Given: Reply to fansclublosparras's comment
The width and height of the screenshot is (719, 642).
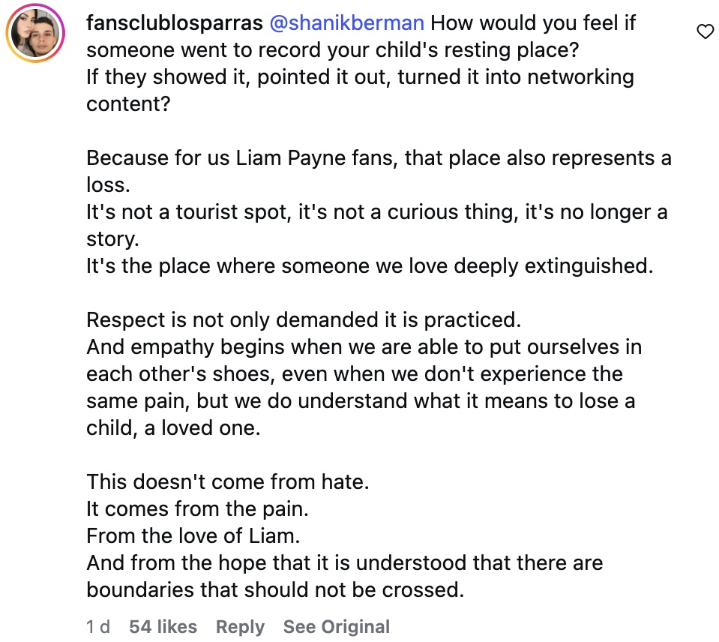Looking at the screenshot, I should pyautogui.click(x=240, y=626).
